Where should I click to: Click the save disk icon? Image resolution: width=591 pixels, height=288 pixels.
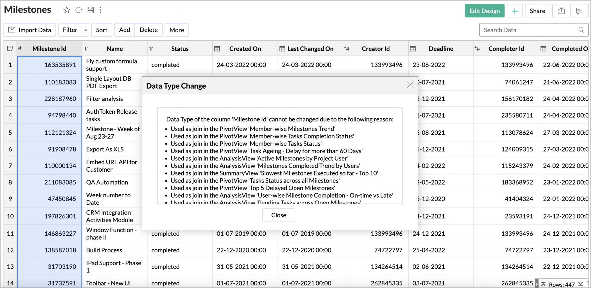tap(90, 10)
